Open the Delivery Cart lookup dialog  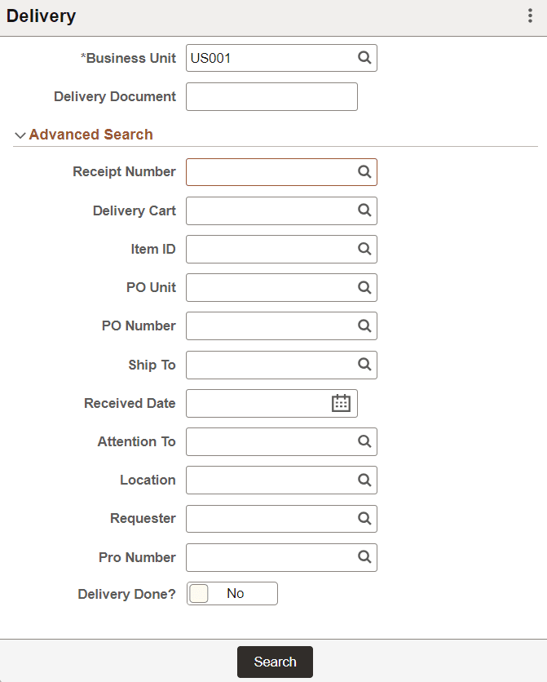tap(364, 210)
